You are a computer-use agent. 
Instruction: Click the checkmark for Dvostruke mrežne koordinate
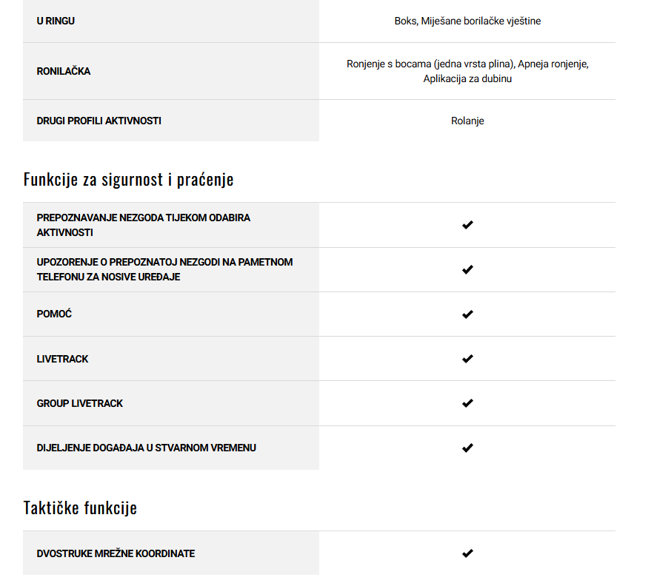(467, 553)
